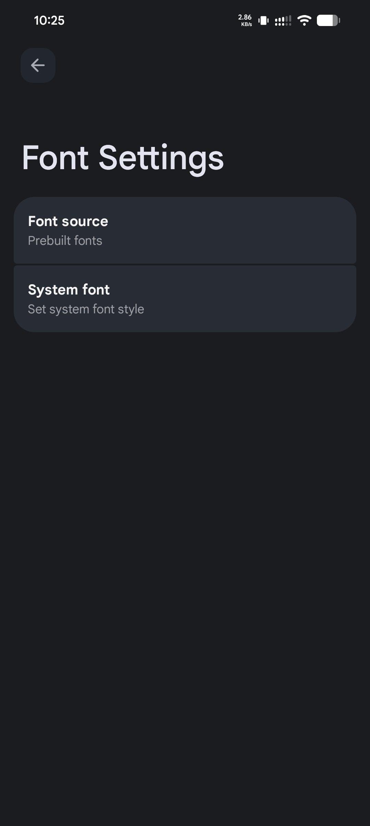370x826 pixels.
Task: Click the KB/s unit label
Action: click(x=246, y=25)
